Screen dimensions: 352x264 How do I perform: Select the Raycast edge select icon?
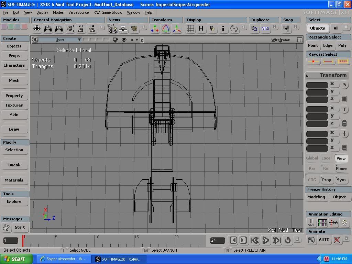click(328, 61)
